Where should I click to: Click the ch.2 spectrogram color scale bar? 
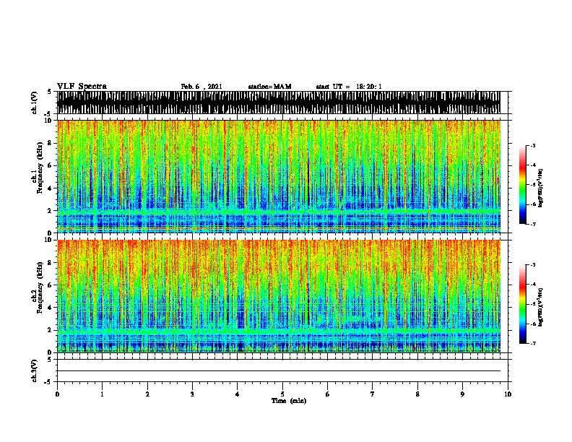[522, 304]
